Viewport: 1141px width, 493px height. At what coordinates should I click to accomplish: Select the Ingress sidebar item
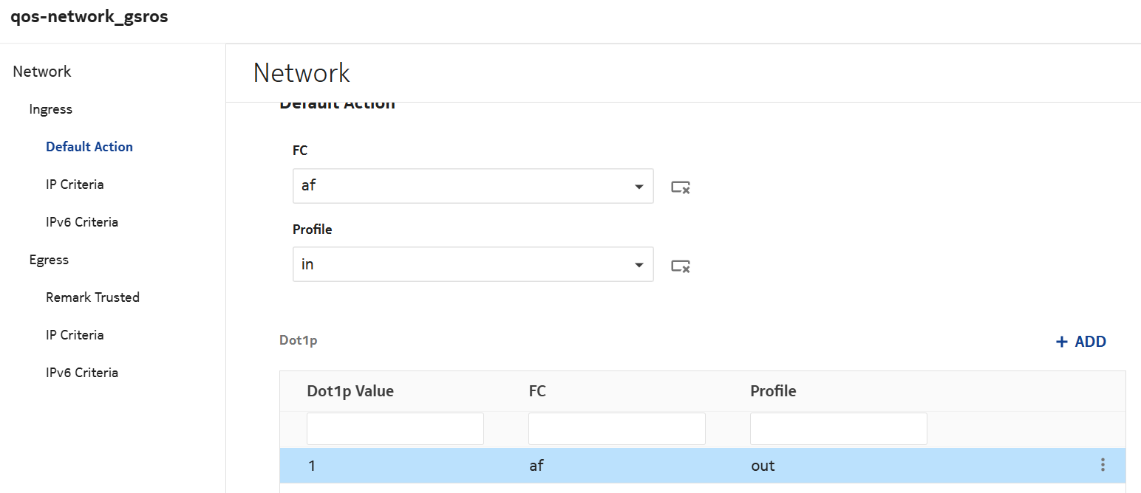(x=51, y=109)
